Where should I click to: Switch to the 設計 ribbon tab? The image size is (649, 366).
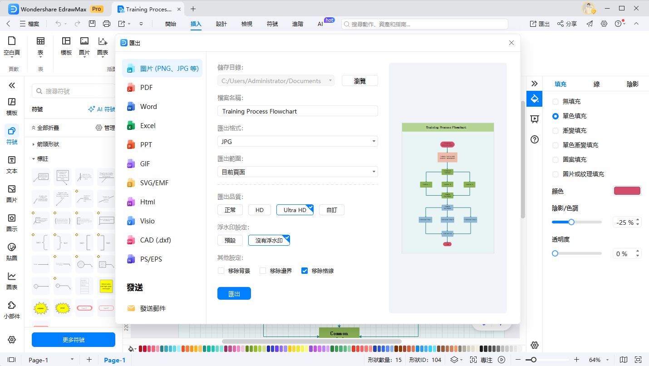pyautogui.click(x=221, y=24)
